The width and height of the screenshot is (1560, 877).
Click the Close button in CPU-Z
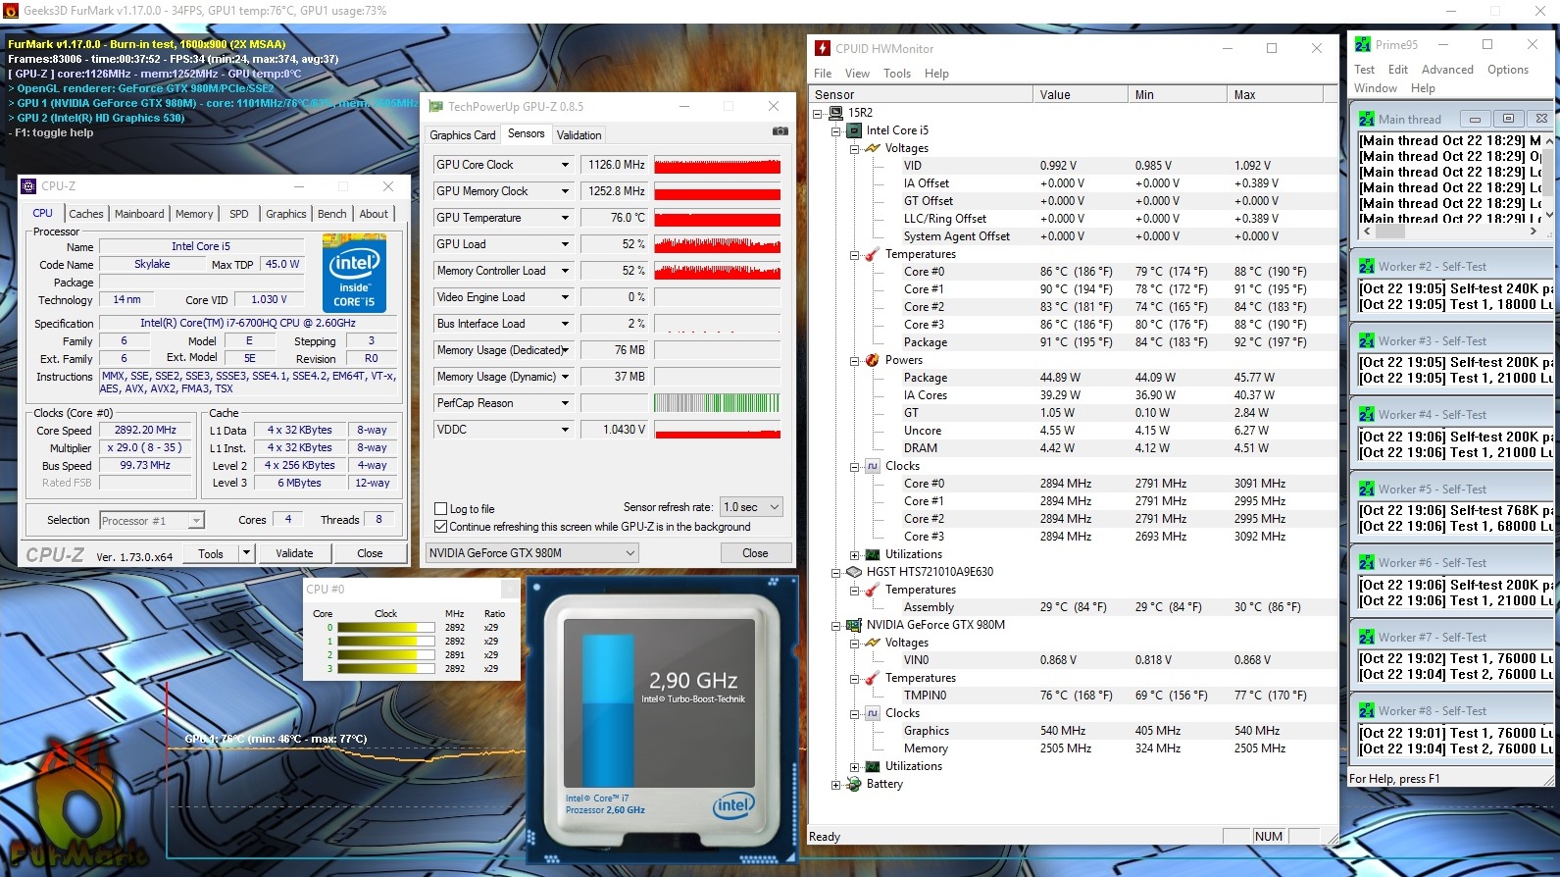pyautogui.click(x=370, y=553)
